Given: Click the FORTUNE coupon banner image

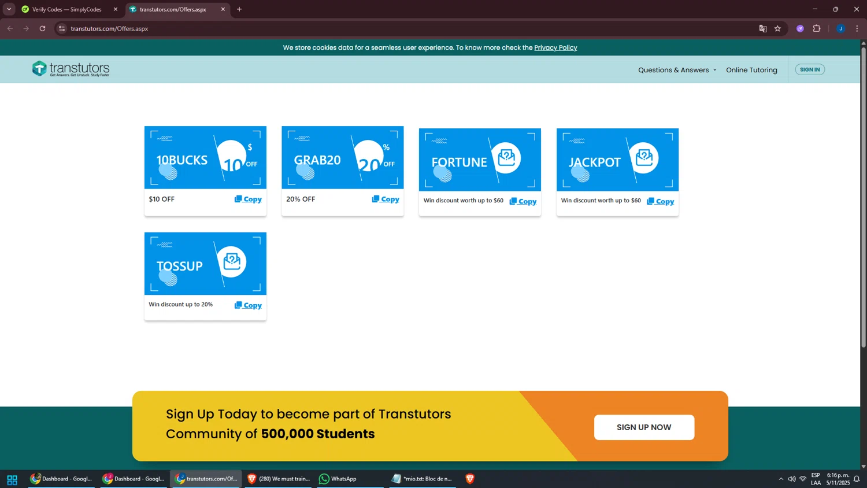Looking at the screenshot, I should 480,160.
